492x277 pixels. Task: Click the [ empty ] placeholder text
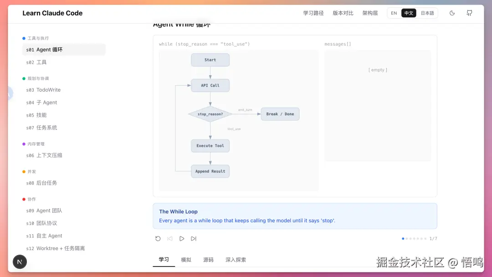tap(378, 70)
